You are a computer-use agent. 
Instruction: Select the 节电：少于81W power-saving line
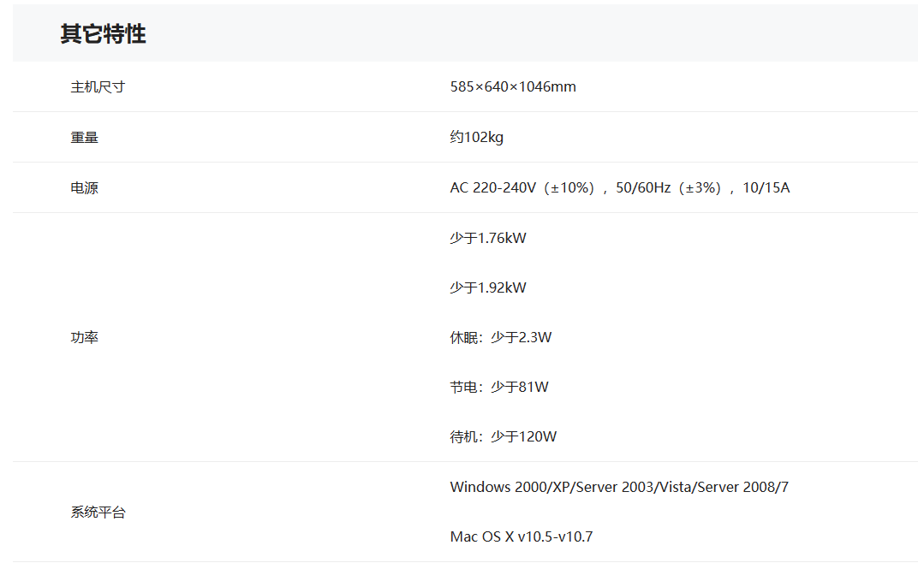pyautogui.click(x=499, y=387)
